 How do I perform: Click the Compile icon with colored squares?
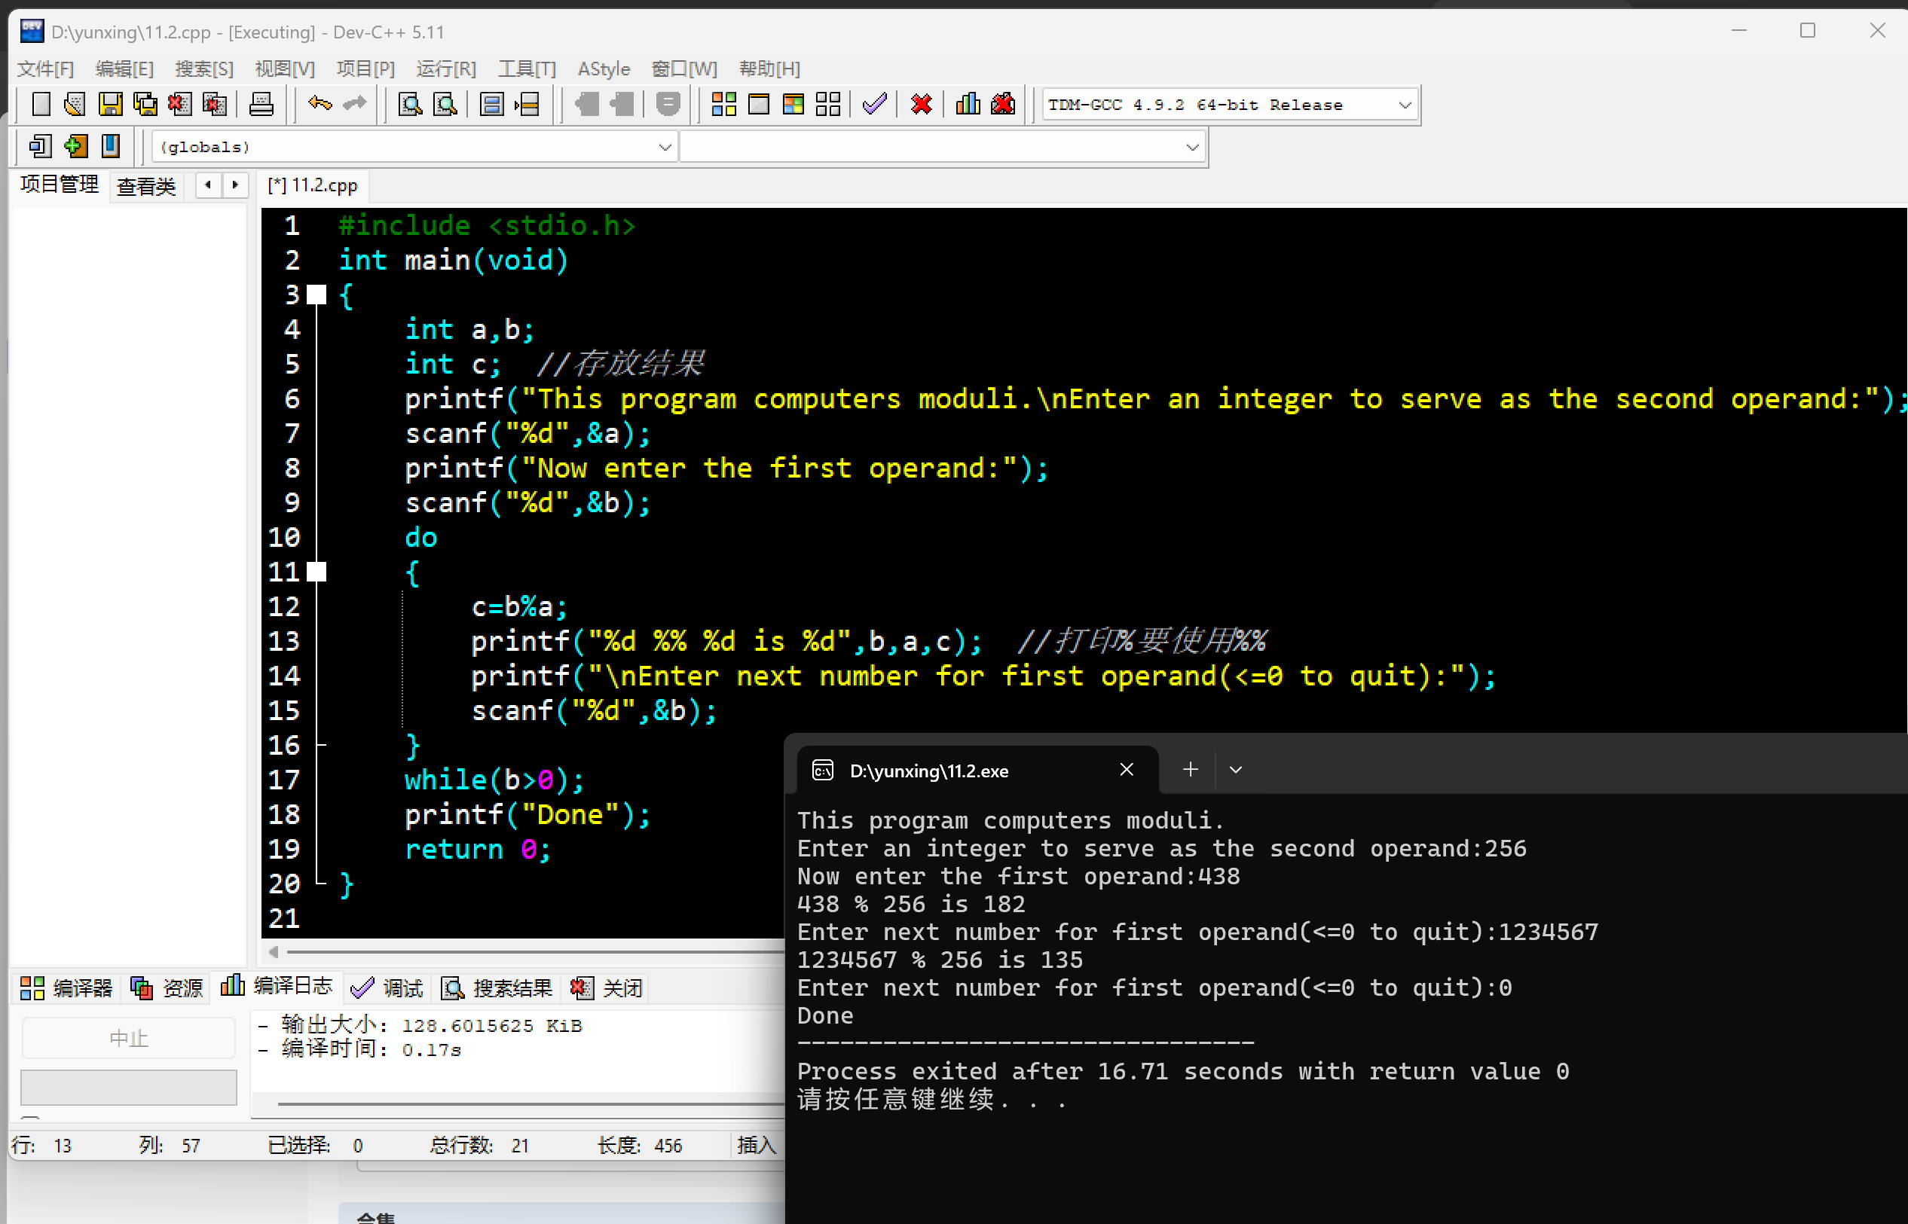pos(723,104)
